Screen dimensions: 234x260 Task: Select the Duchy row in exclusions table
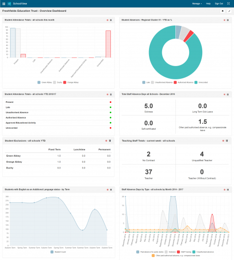tap(59, 168)
